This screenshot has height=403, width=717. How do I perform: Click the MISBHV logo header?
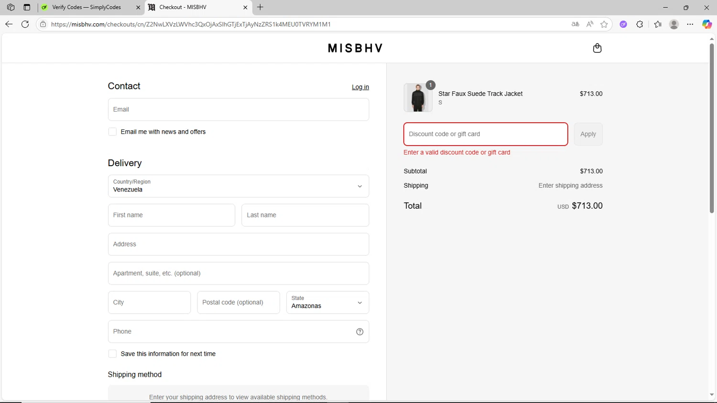(x=355, y=48)
